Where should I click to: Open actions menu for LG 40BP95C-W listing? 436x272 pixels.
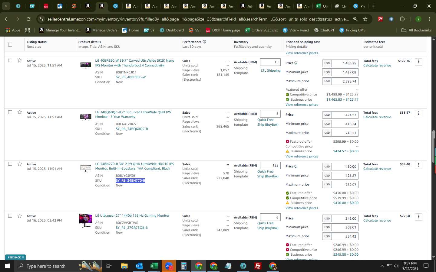click(418, 62)
